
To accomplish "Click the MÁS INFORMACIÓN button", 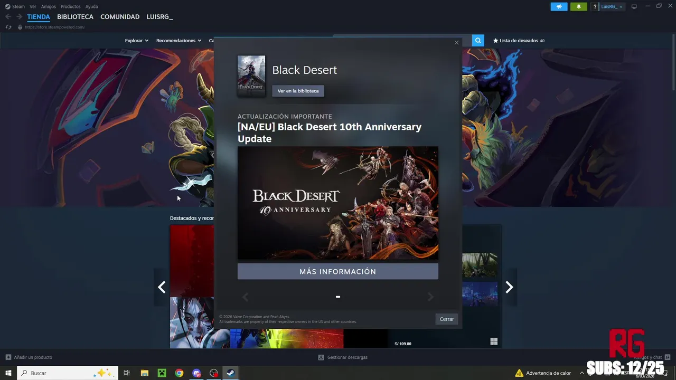I will pos(338,271).
